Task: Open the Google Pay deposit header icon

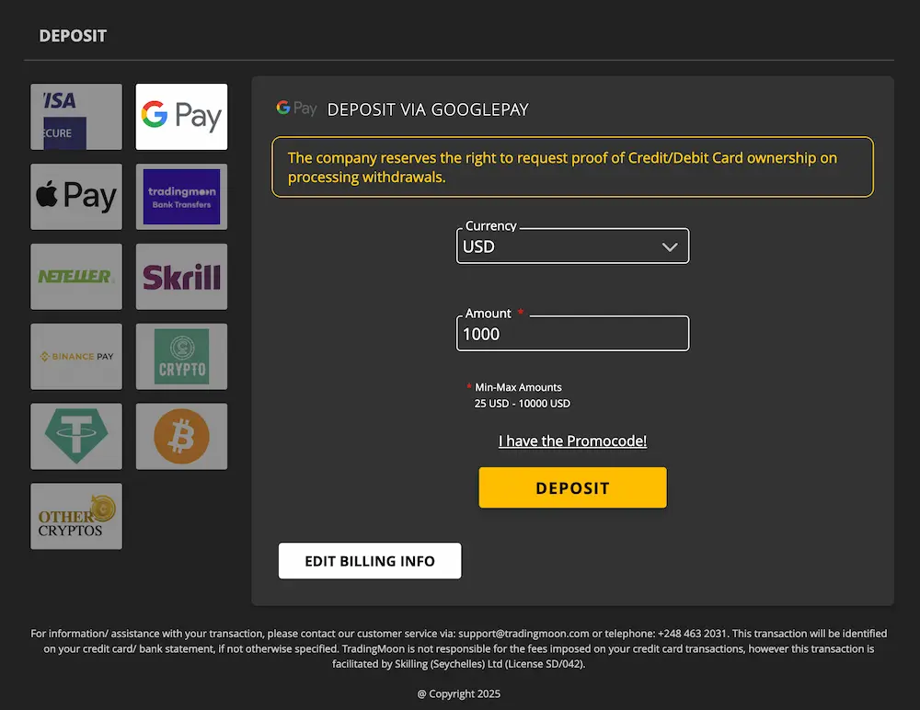Action: coord(296,108)
